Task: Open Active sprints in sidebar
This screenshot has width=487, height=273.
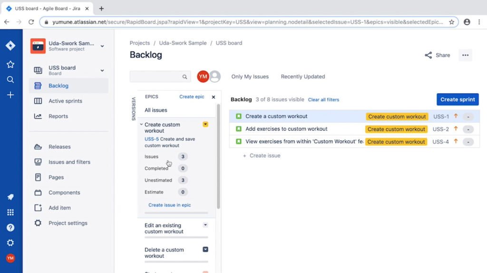Action: tap(69, 101)
